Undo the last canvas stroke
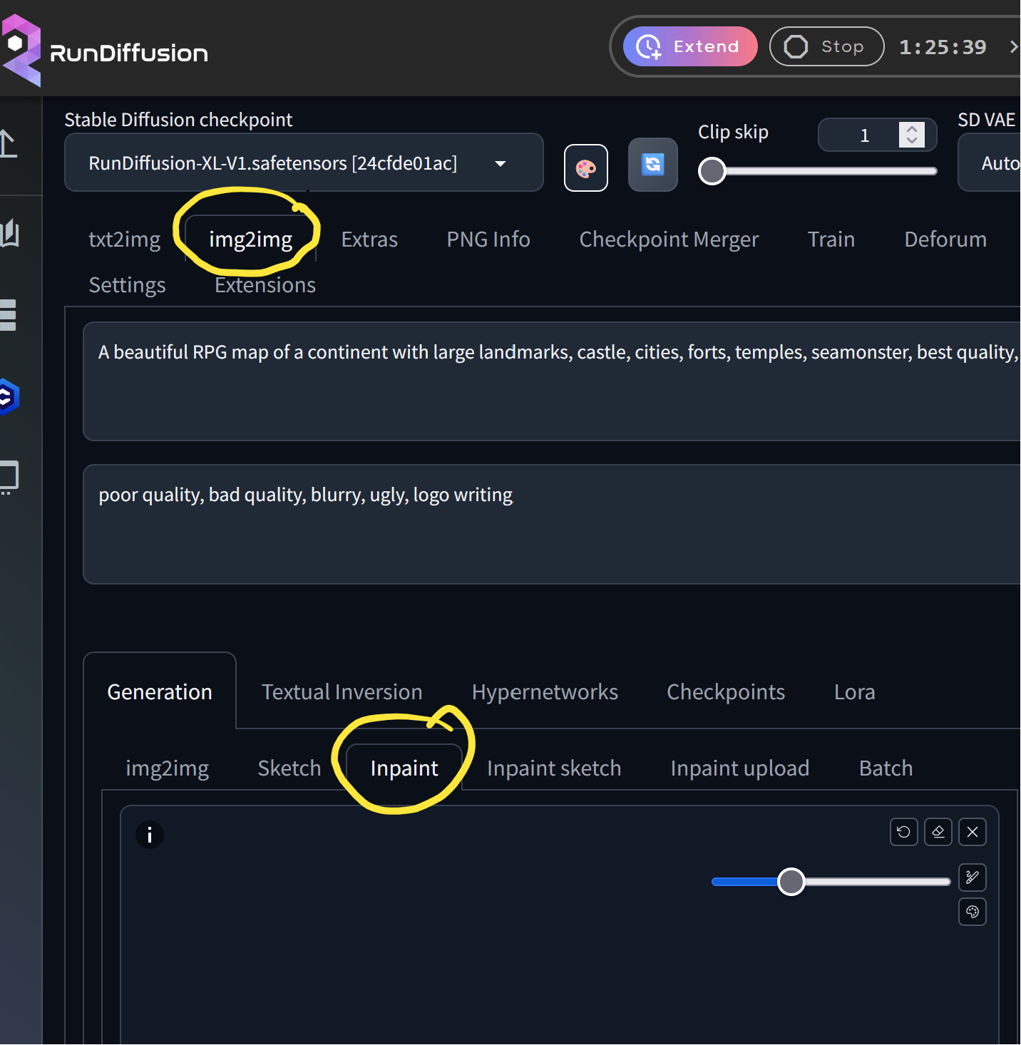The width and height of the screenshot is (1021, 1045). (x=904, y=832)
